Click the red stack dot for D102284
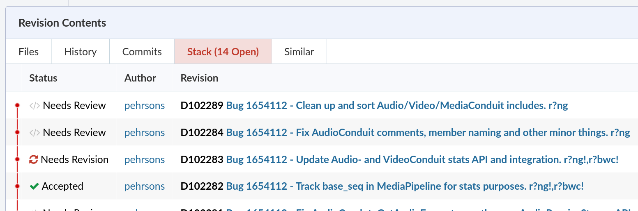This screenshot has height=211, width=638. pos(17,132)
